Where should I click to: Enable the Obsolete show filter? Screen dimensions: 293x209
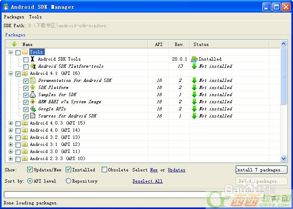pos(104,169)
